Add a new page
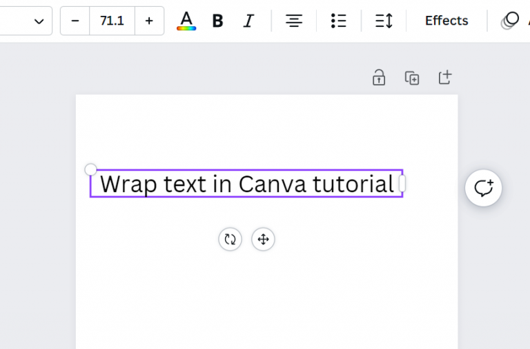The image size is (530, 349). click(445, 78)
